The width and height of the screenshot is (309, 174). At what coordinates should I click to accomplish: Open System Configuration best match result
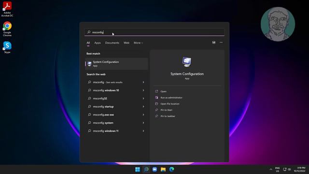point(116,64)
